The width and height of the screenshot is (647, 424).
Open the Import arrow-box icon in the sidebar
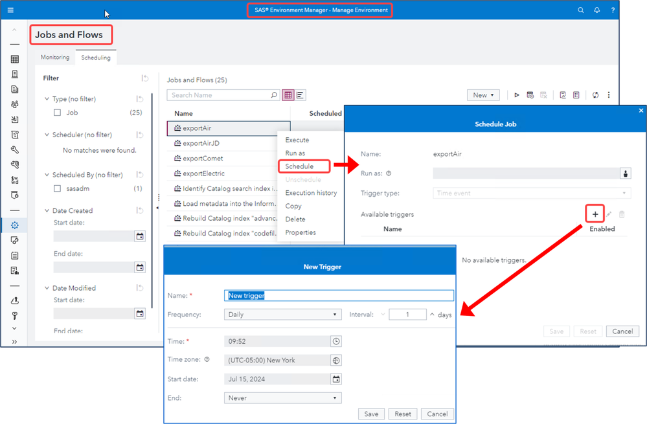15,120
